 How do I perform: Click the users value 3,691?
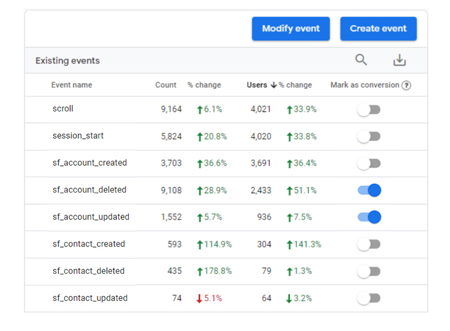261,163
